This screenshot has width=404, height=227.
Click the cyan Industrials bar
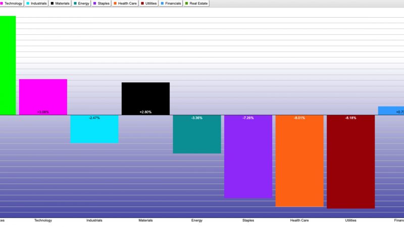click(94, 129)
